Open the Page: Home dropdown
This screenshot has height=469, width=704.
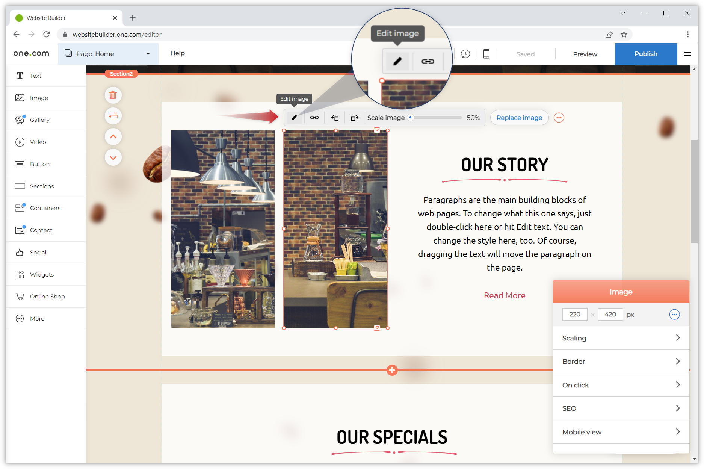point(108,54)
